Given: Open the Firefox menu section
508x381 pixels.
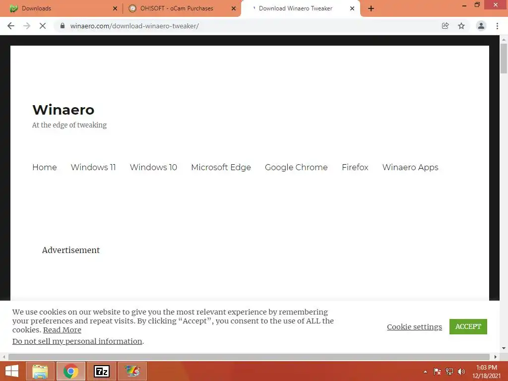Looking at the screenshot, I should pos(355,167).
